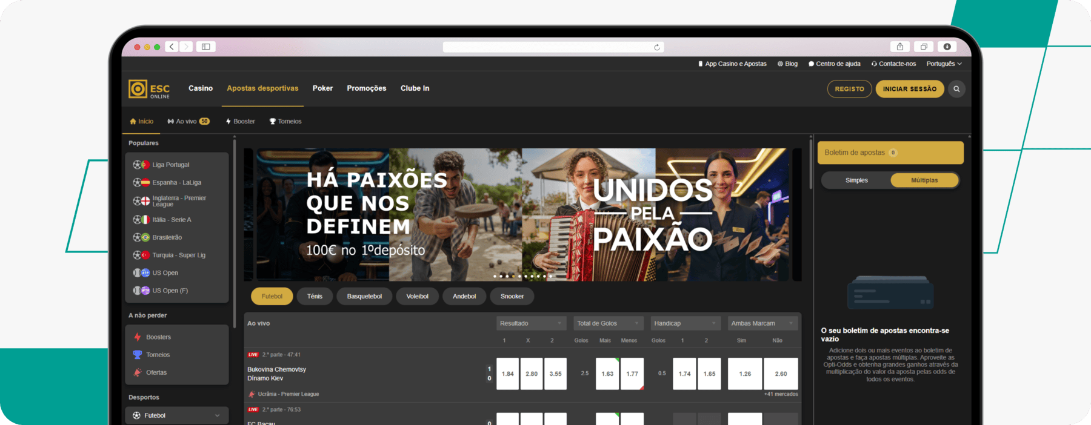1091x425 pixels.
Task: Click the main content scrollbar
Action: 810,163
